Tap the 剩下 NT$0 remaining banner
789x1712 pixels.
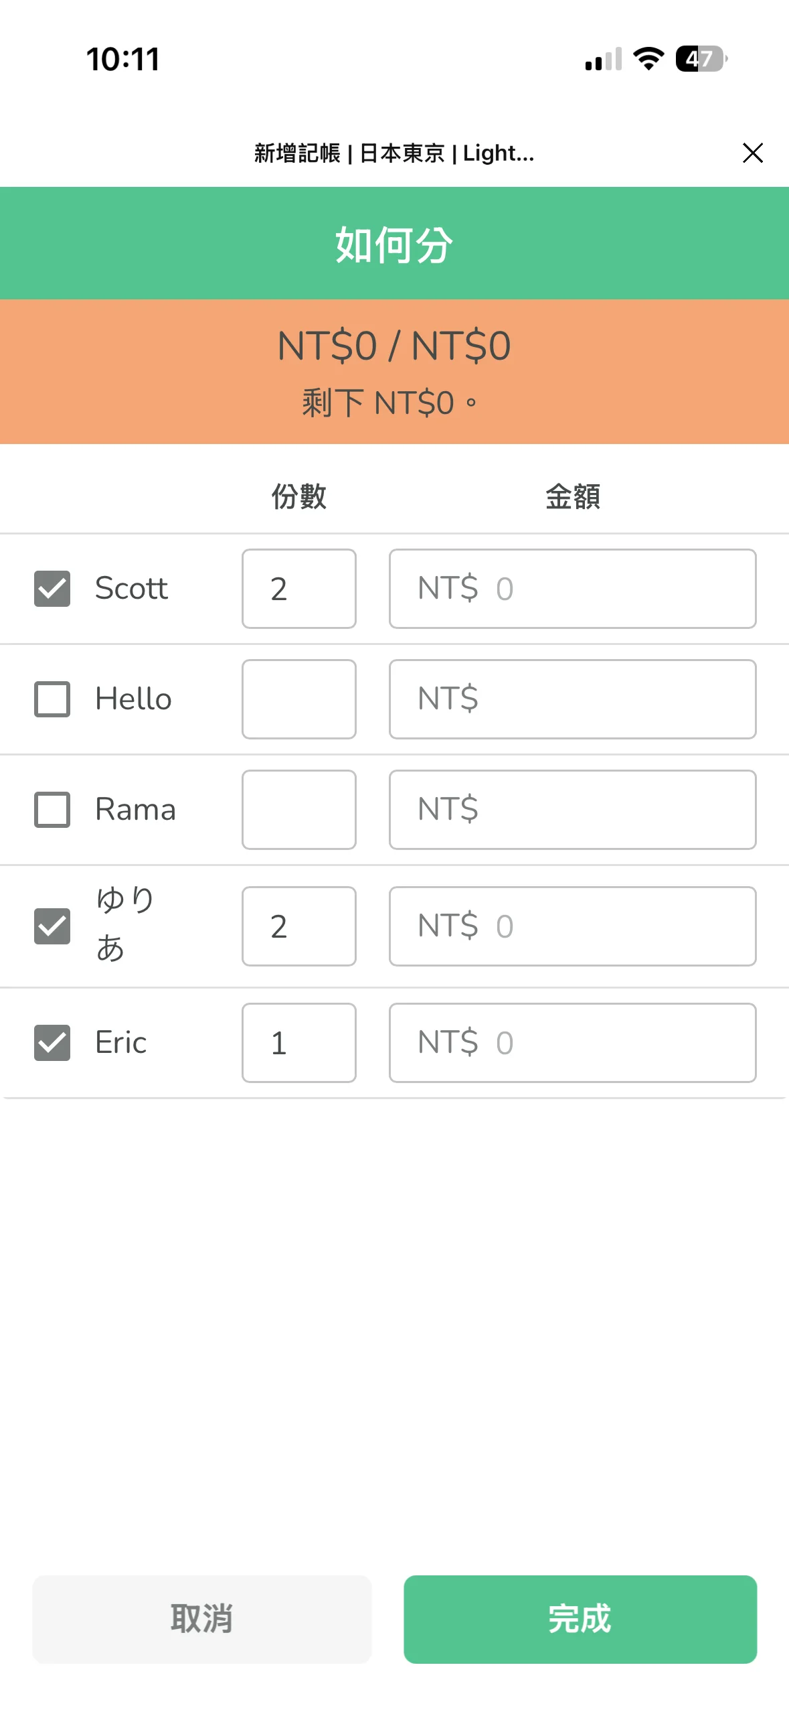click(394, 401)
